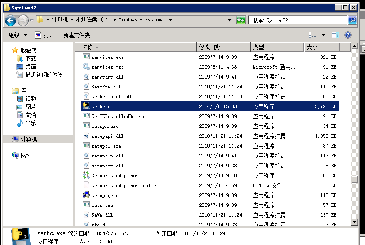The height and width of the screenshot is (245, 365).
Task: Select the setbcdlocale.dll file icon
Action: 86,96
